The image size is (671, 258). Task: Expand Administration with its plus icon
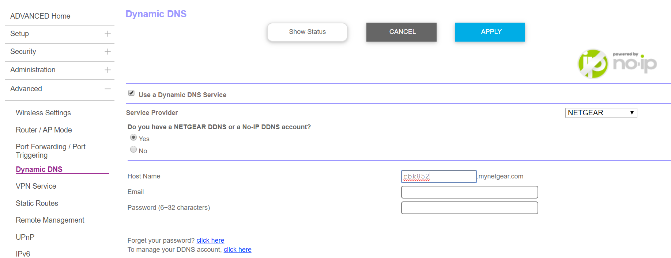coord(108,70)
